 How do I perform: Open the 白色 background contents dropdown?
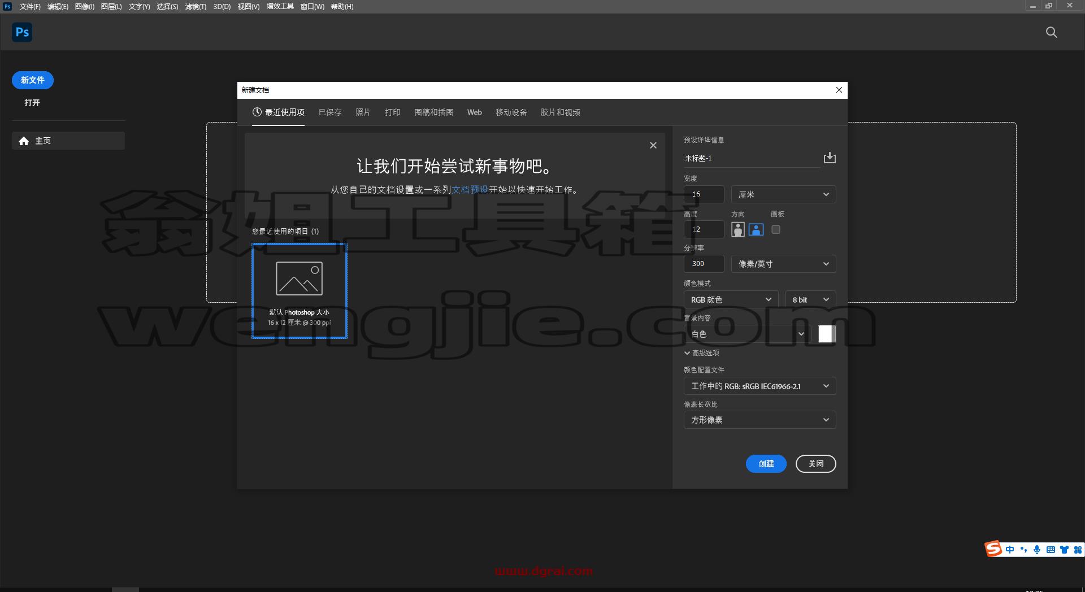coord(748,334)
